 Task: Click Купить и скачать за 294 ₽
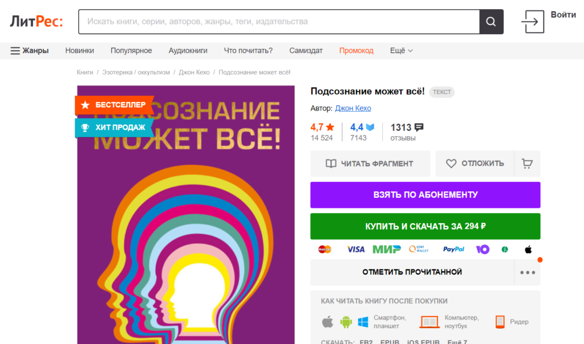pos(425,226)
